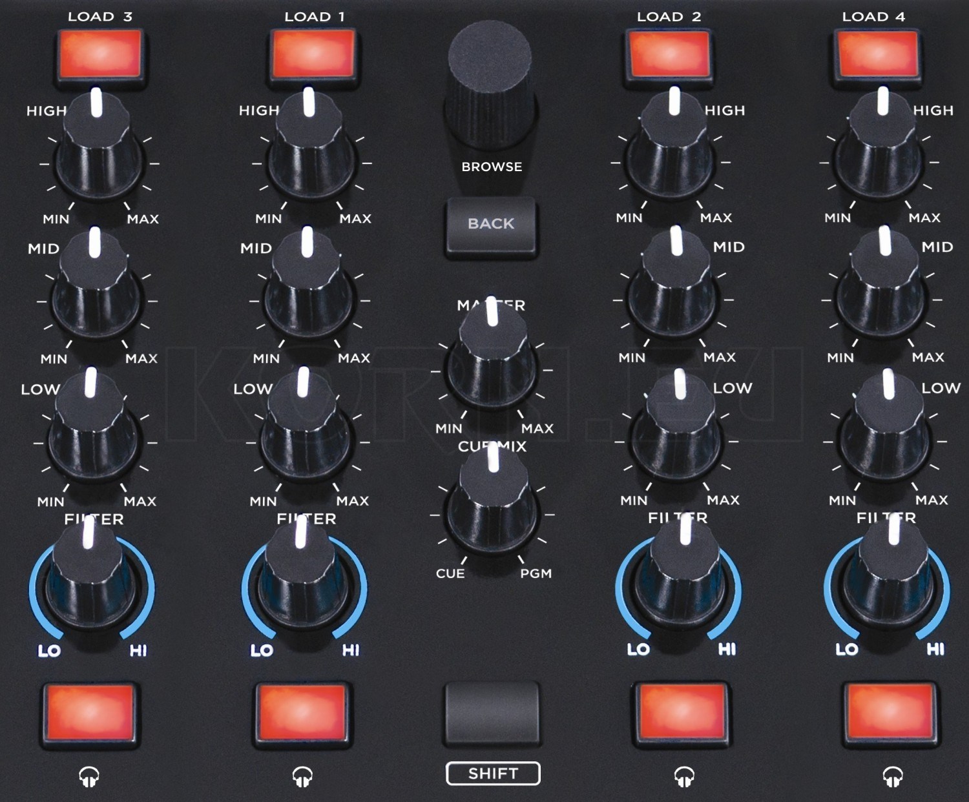This screenshot has width=969, height=802.
Task: Click the headphone icon under the LOAD 2 channel
Action: tap(684, 776)
